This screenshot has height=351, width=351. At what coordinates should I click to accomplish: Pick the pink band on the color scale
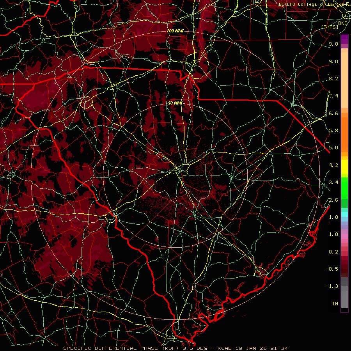click(344, 236)
